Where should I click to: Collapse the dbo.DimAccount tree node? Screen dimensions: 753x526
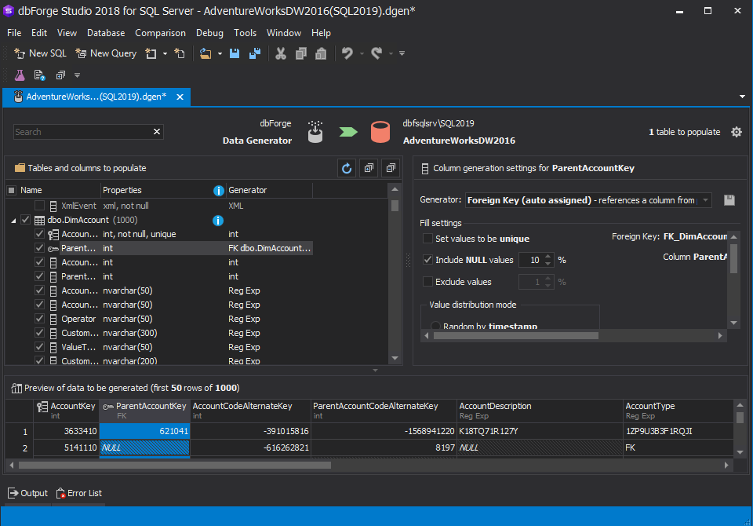(13, 221)
